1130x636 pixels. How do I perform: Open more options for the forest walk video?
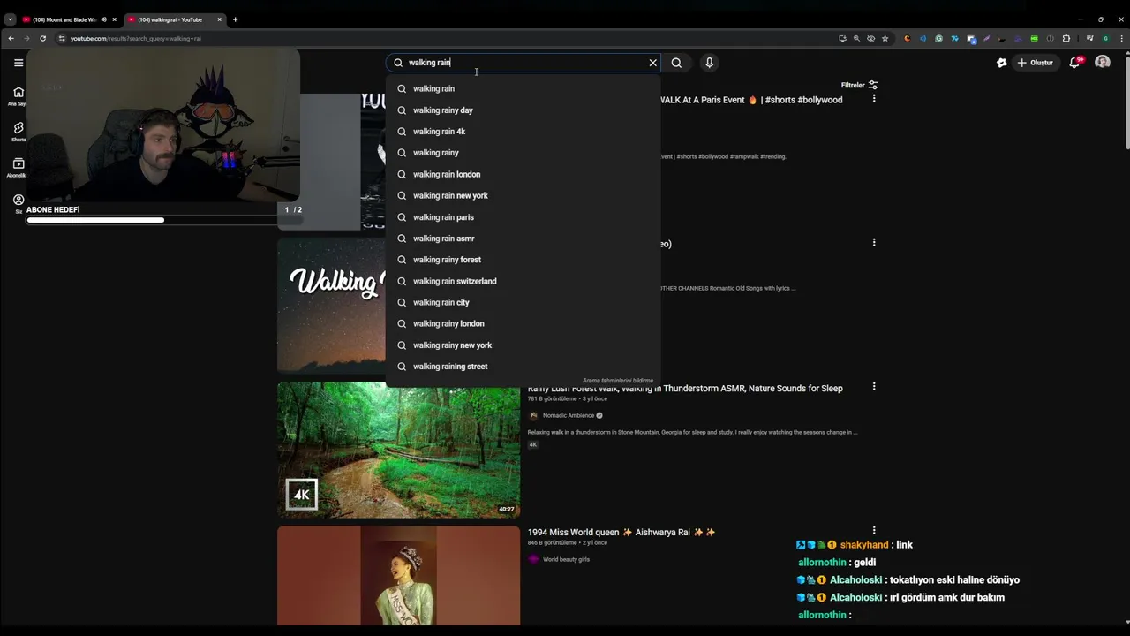(874, 386)
